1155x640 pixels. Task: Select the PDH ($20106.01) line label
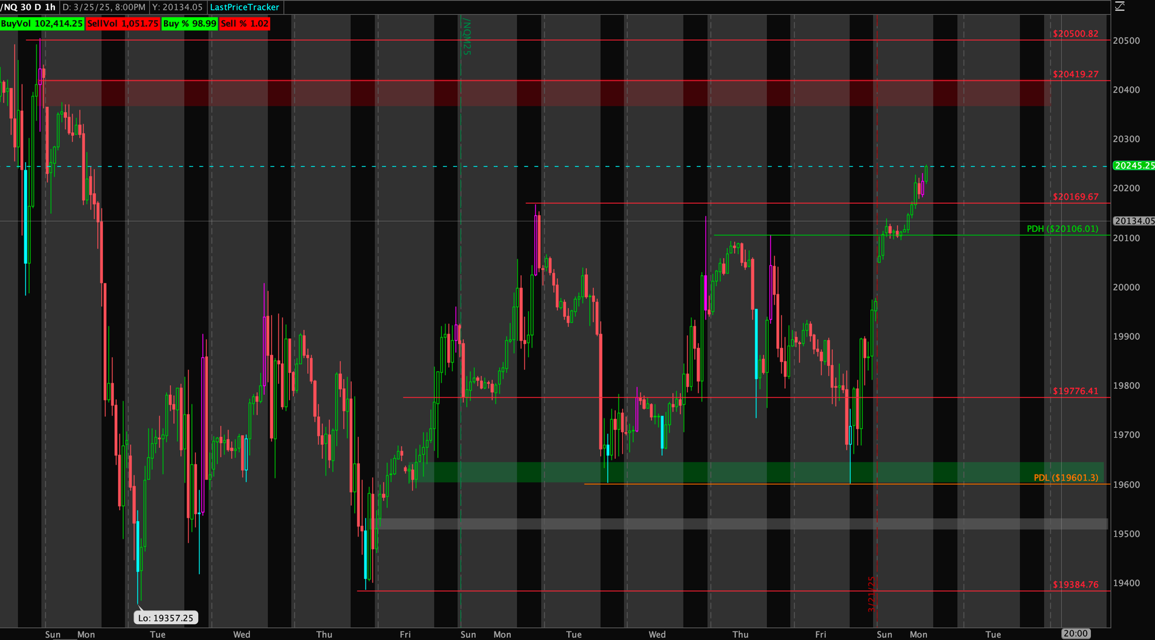[x=1062, y=229]
